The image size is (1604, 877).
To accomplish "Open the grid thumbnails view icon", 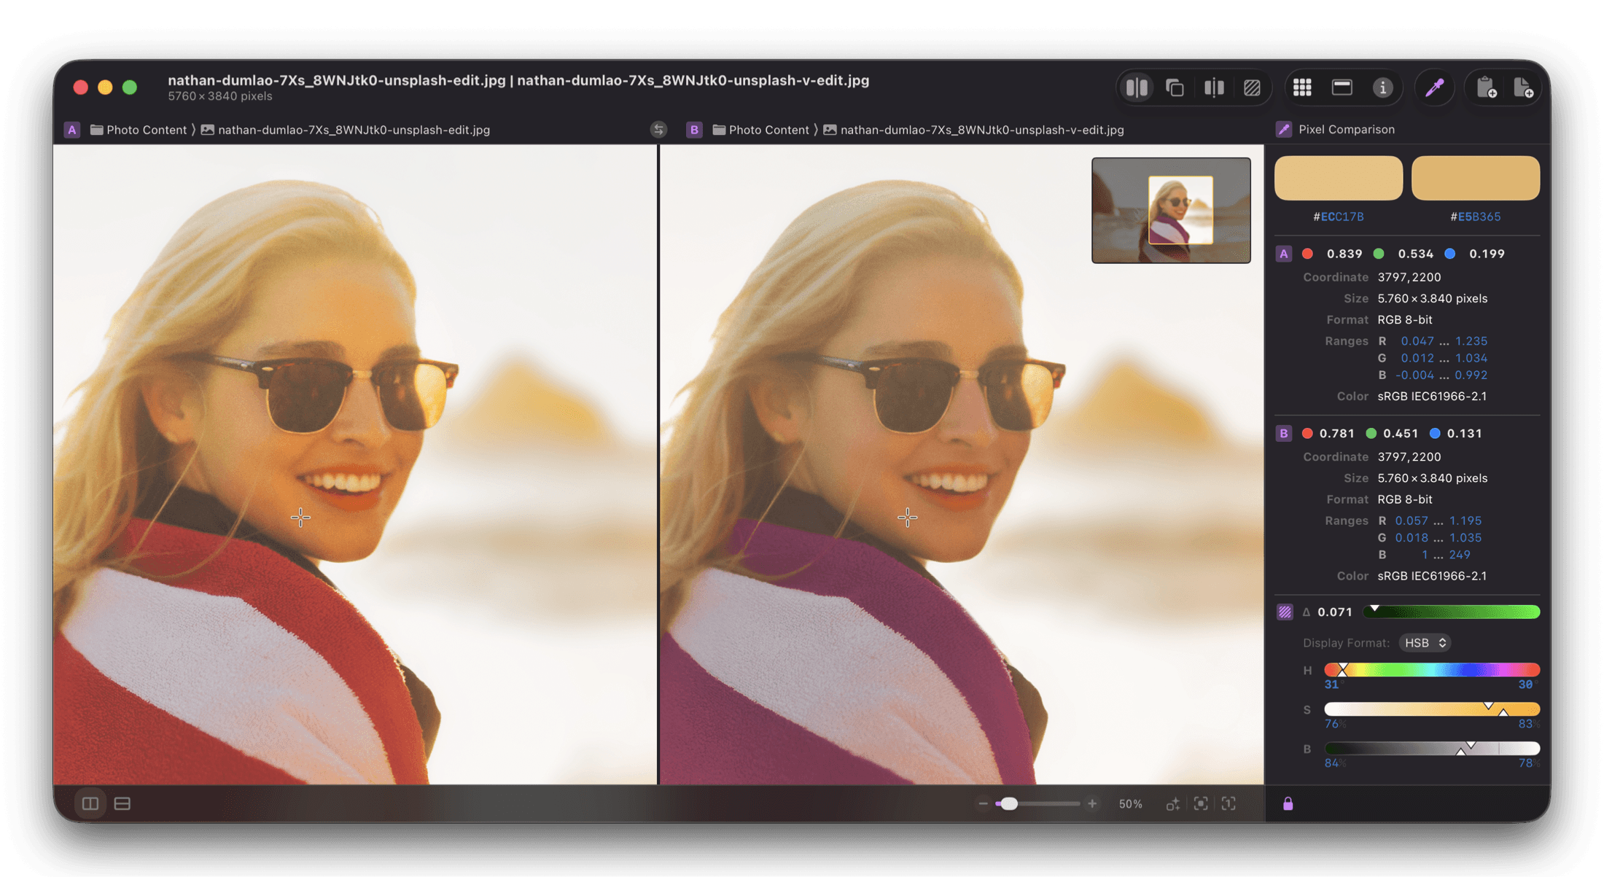I will [1302, 88].
